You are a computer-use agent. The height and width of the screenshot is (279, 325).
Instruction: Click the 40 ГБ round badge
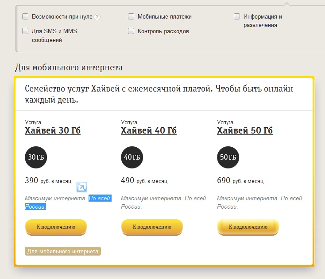(132, 157)
